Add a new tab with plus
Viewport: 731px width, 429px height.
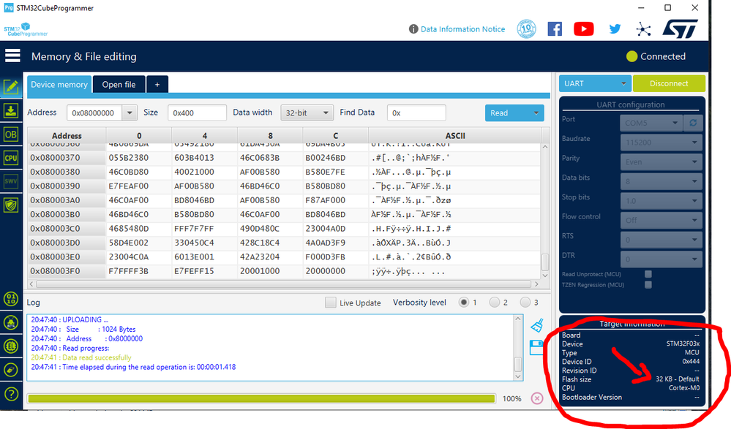point(157,84)
